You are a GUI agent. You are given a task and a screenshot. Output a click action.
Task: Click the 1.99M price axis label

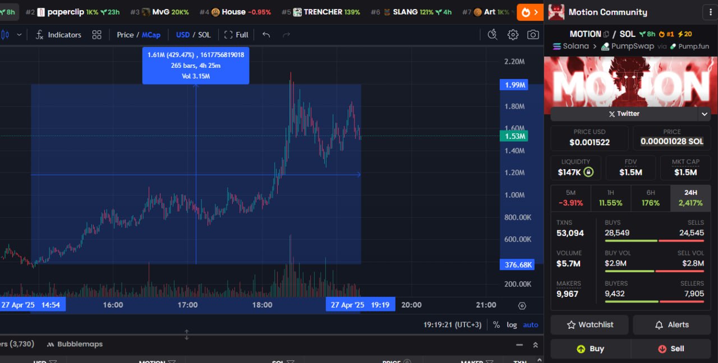click(x=513, y=85)
